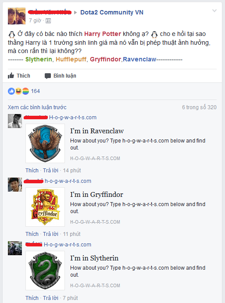Open the Dota2 Community VN group link

coord(112,12)
